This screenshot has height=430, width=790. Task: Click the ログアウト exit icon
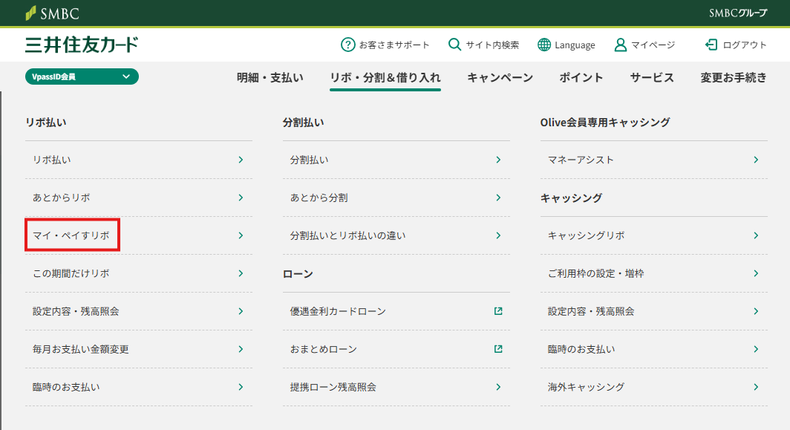(x=711, y=45)
